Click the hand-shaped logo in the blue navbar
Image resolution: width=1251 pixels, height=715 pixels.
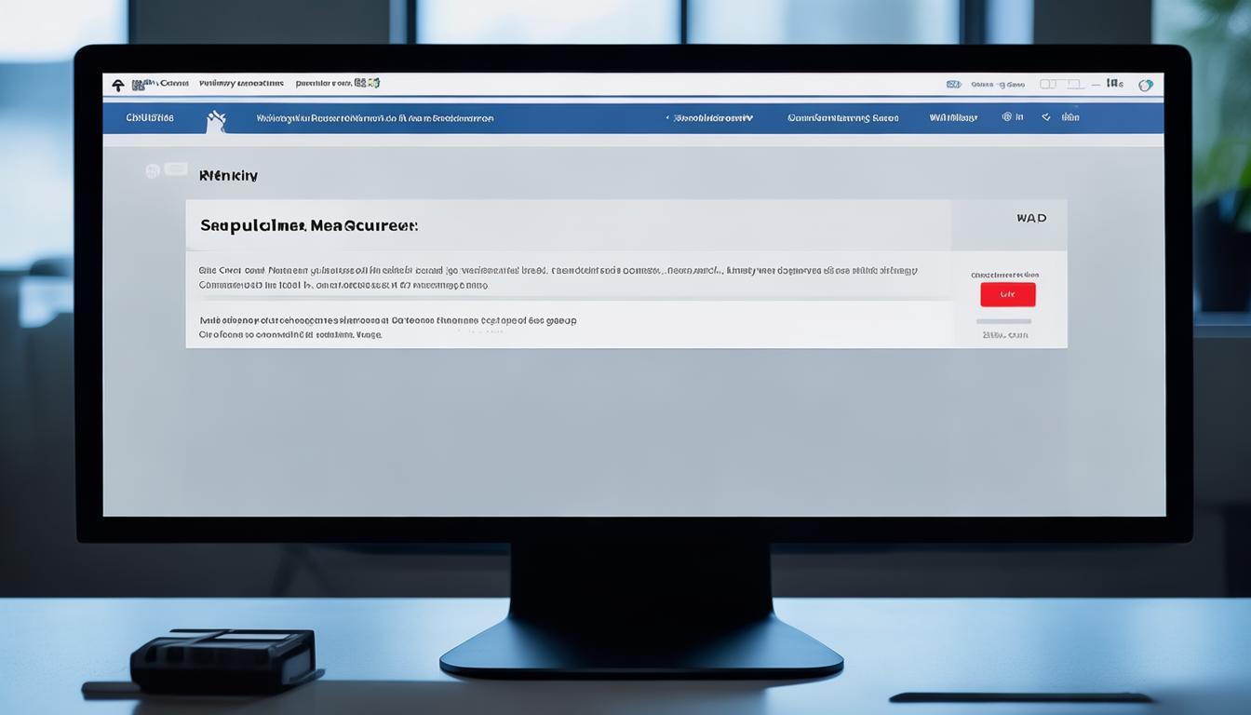(x=216, y=118)
